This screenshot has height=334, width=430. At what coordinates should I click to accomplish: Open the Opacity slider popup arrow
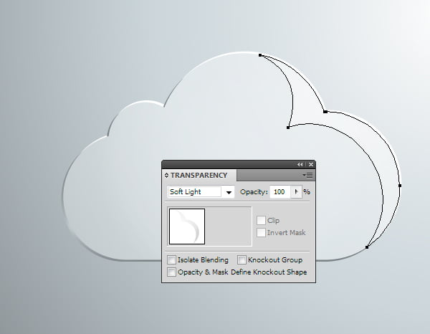click(296, 191)
